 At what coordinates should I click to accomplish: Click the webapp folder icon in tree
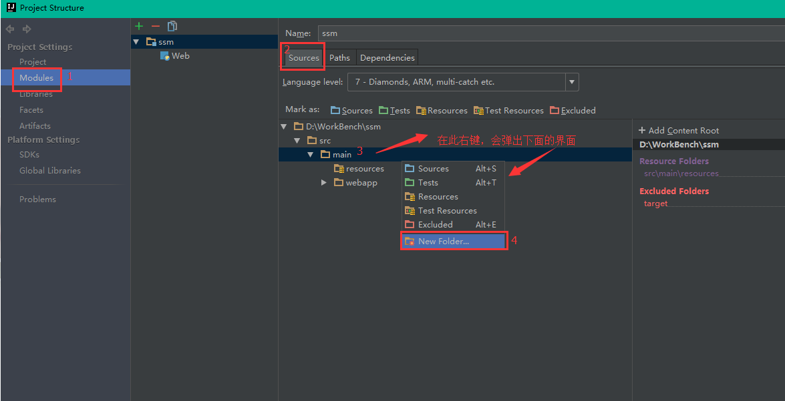339,183
